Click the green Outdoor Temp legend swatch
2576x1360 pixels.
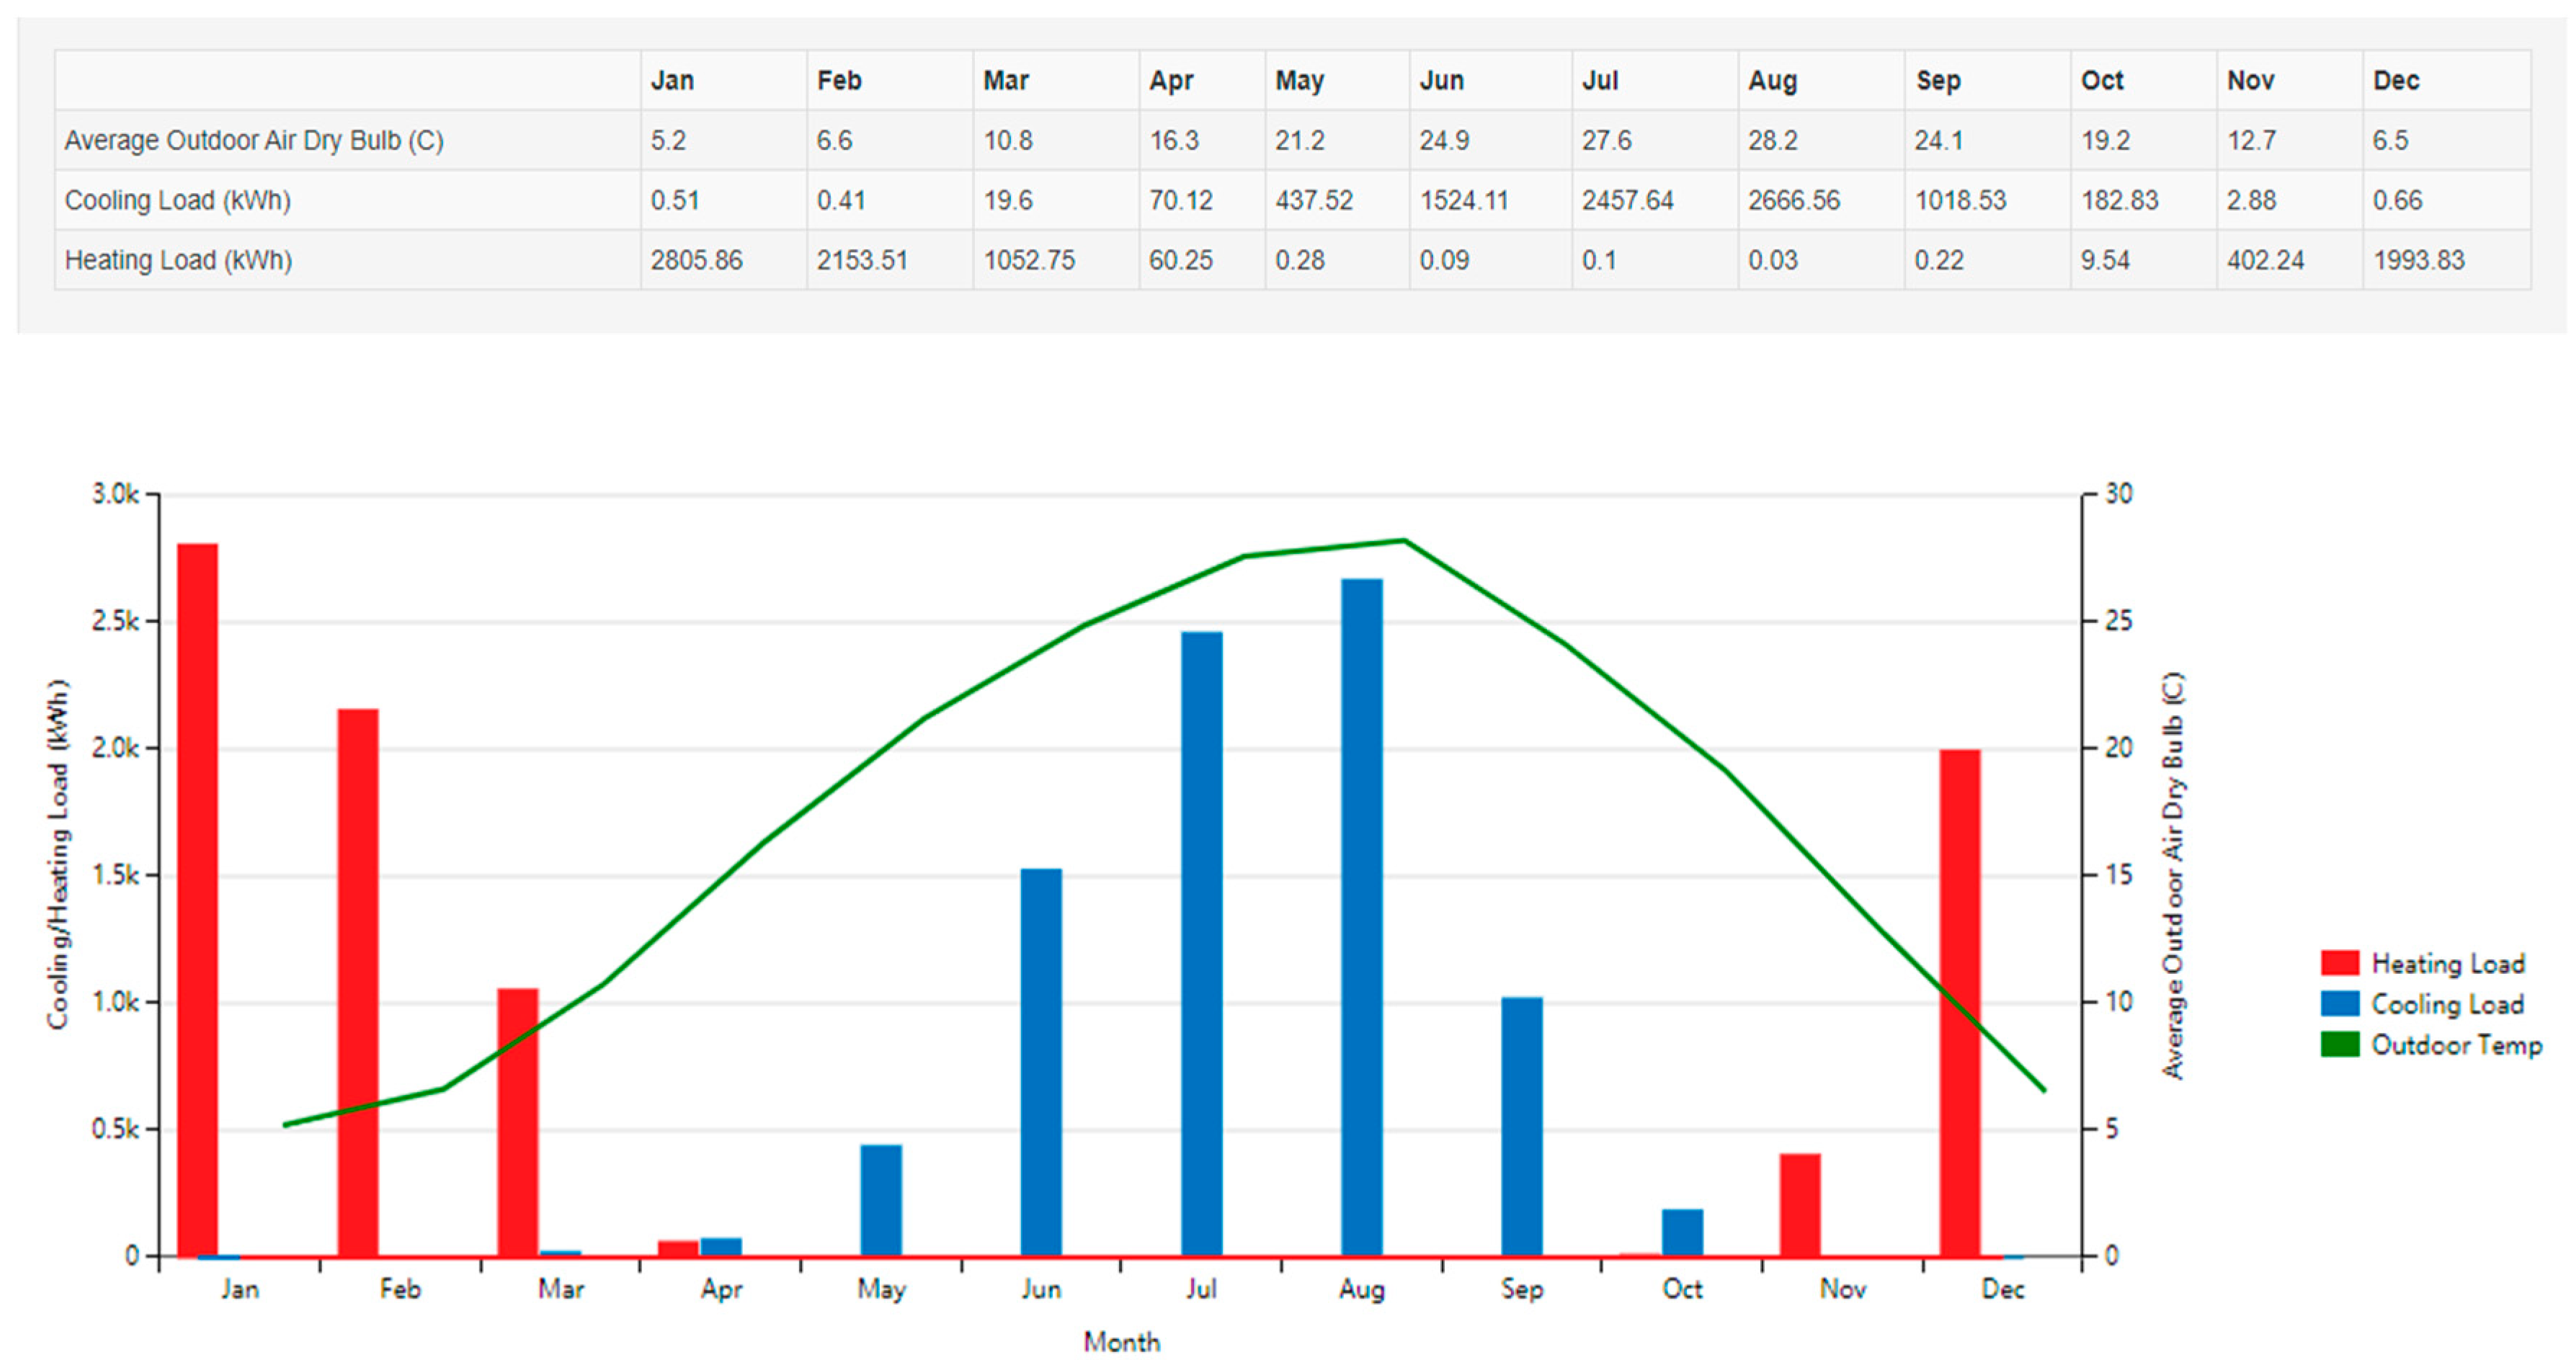pyautogui.click(x=2339, y=1045)
